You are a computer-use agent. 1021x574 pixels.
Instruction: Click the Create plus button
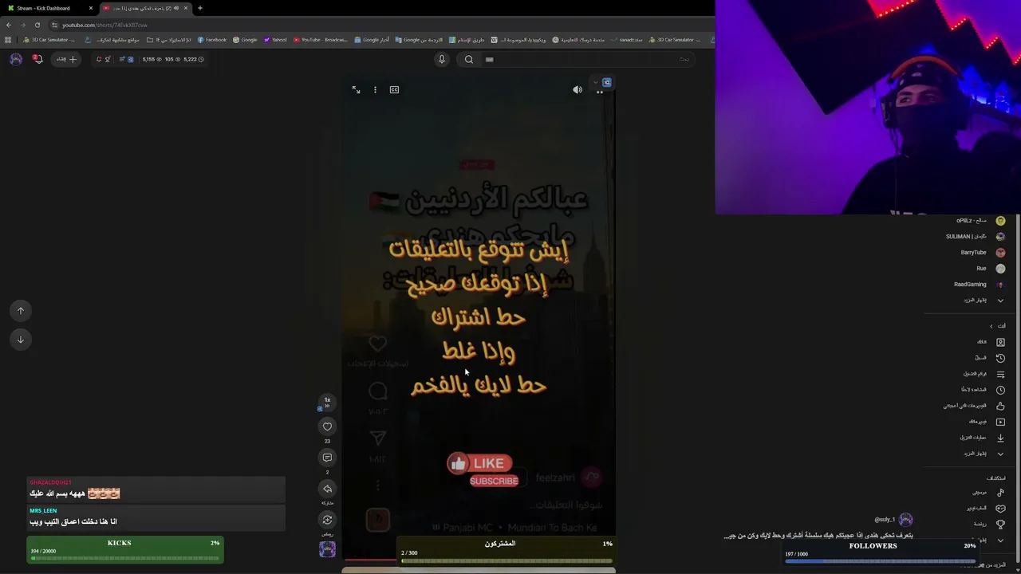pyautogui.click(x=67, y=59)
